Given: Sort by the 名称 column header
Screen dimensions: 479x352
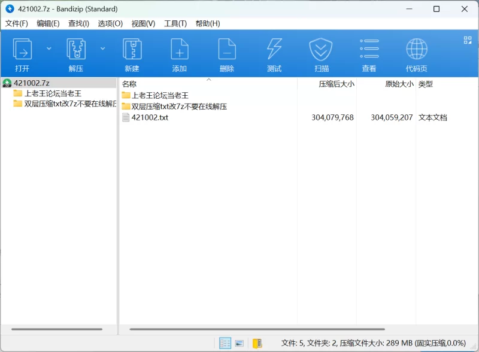Looking at the screenshot, I should [129, 84].
